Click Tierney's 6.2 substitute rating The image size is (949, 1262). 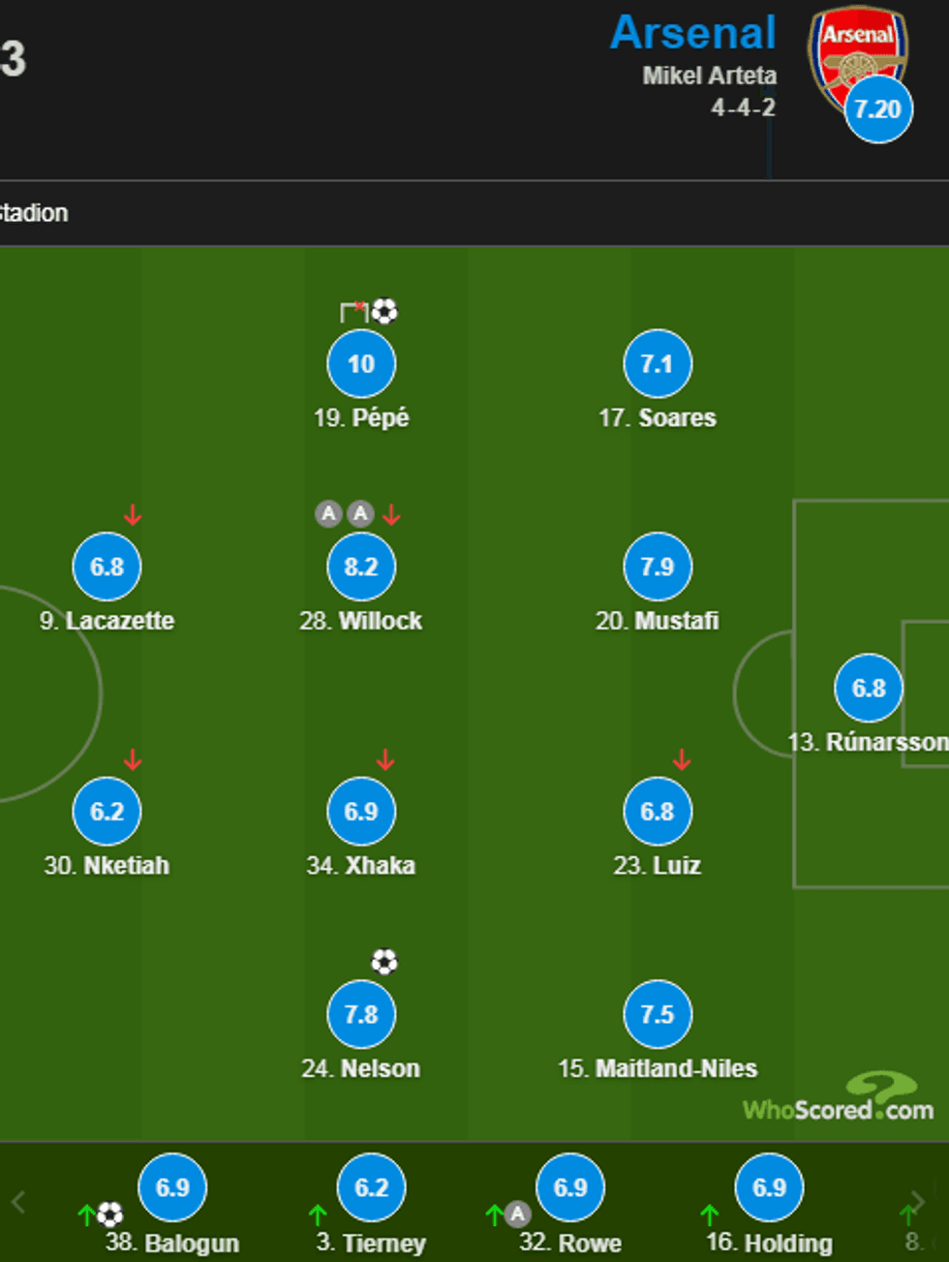coord(372,1187)
